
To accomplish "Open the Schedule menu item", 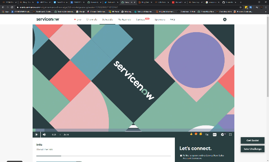I will pyautogui.click(x=107, y=20).
